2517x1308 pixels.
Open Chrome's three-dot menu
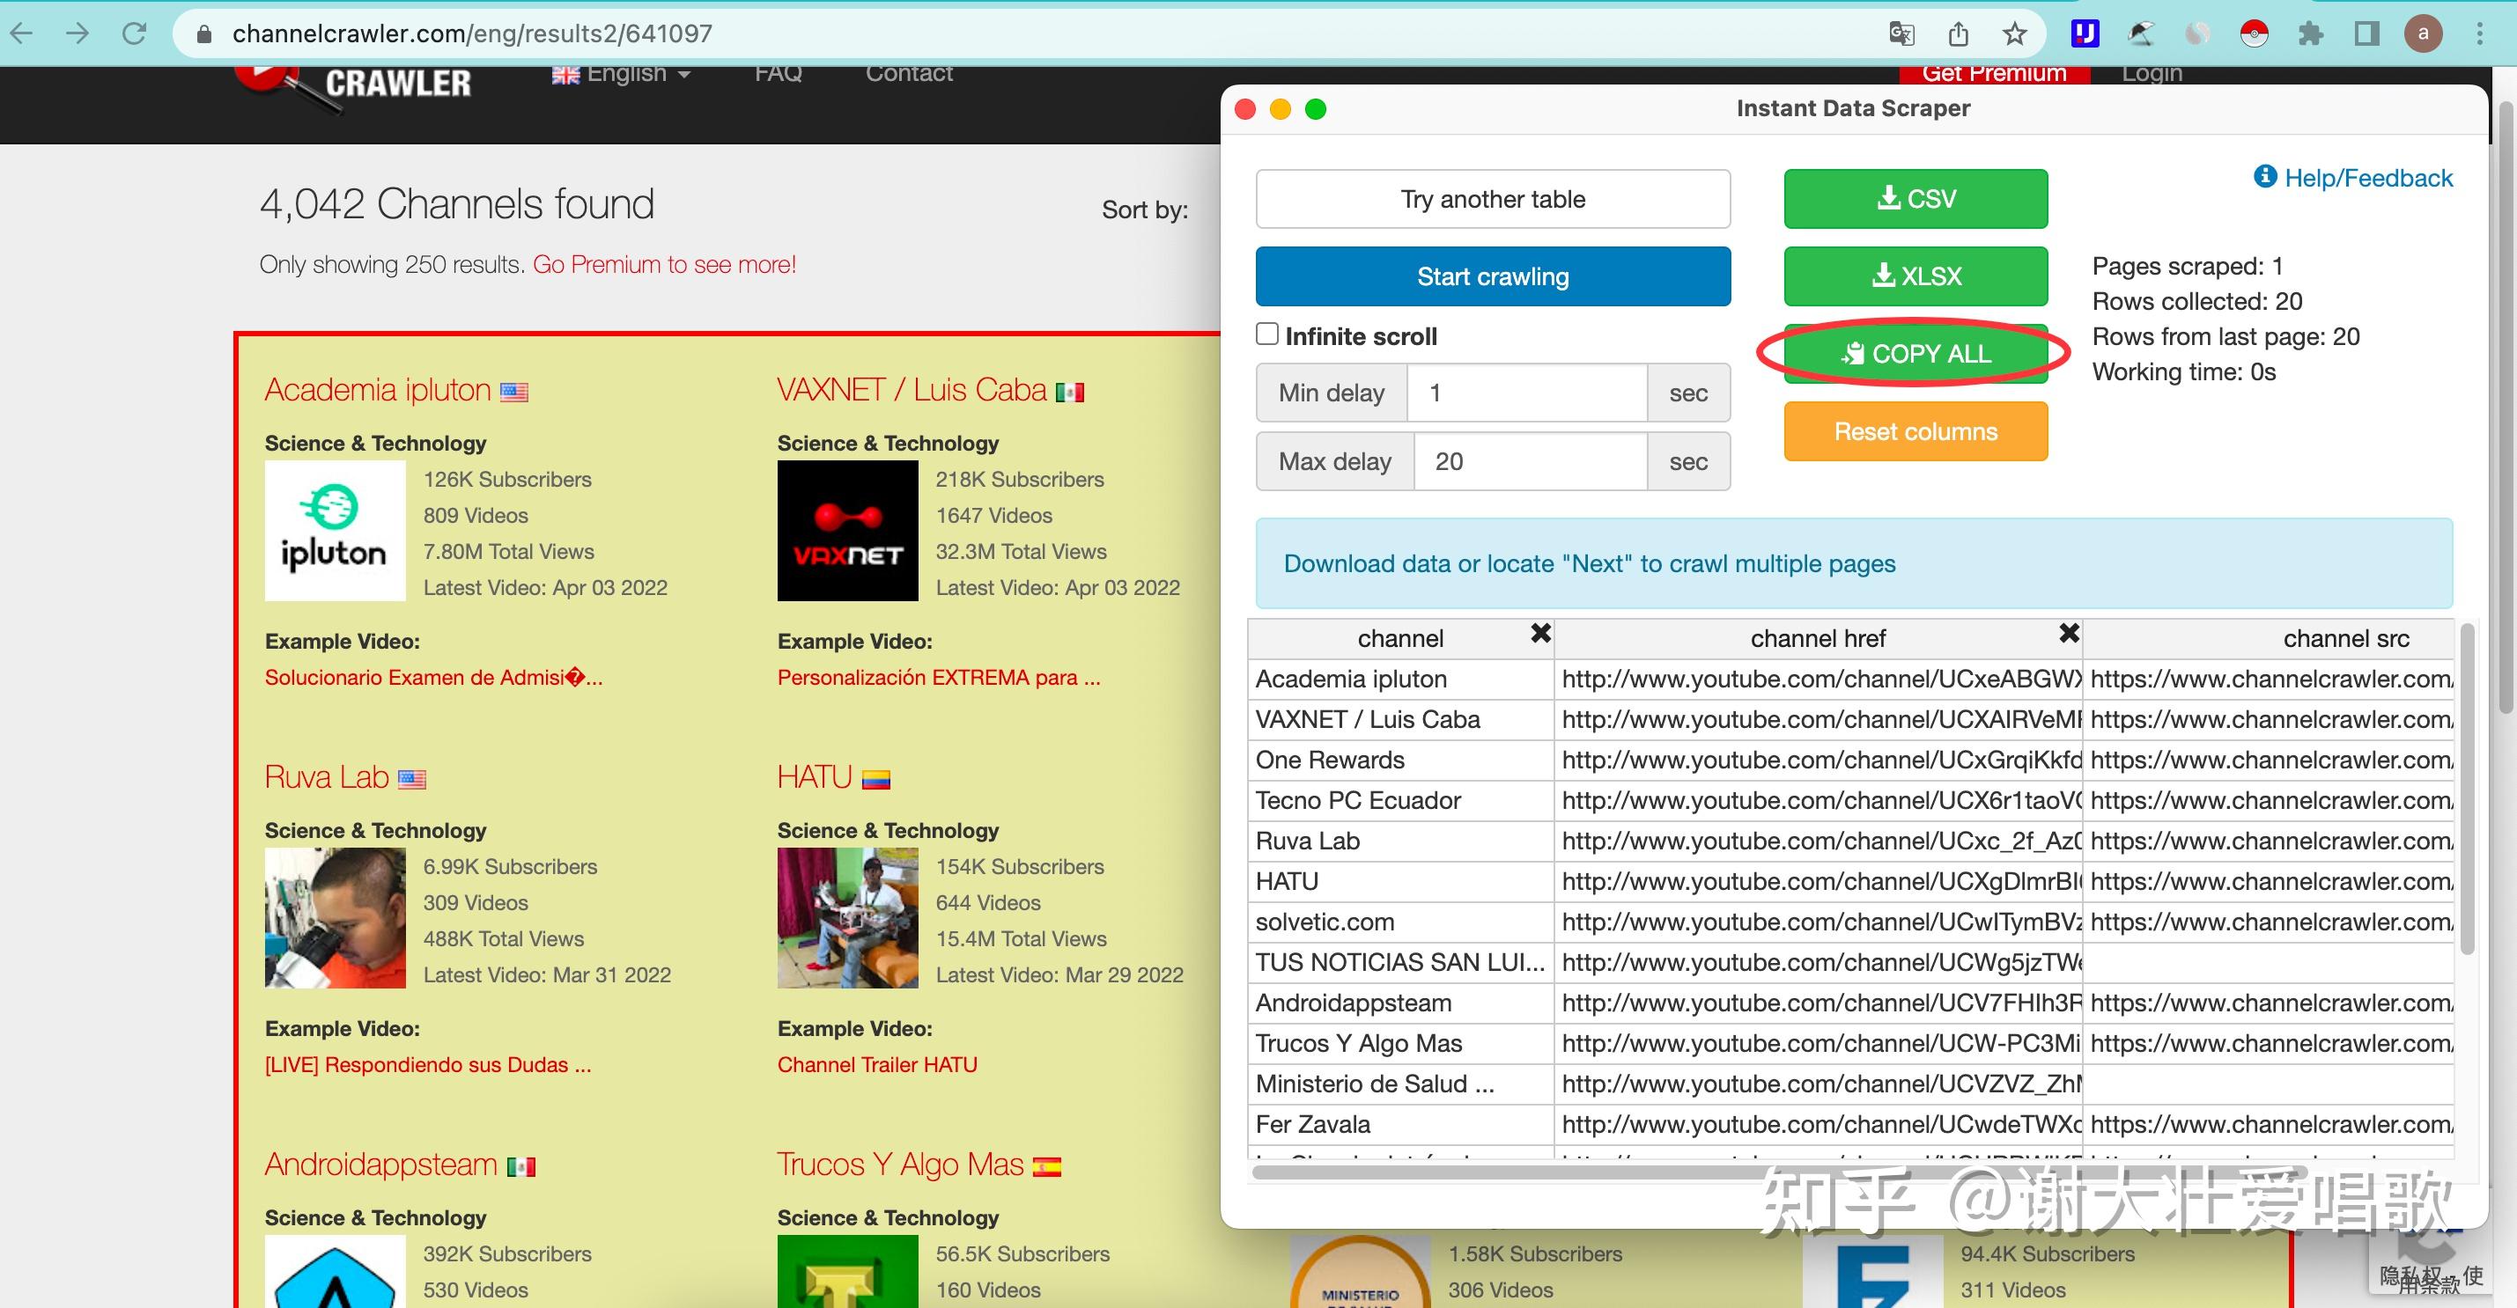point(2479,33)
